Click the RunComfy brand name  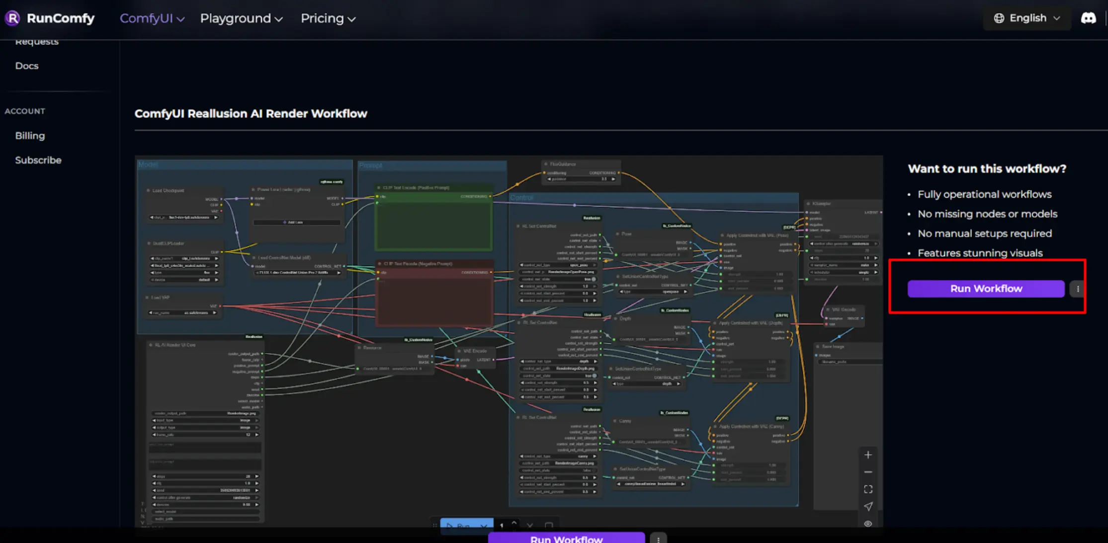[x=61, y=18]
